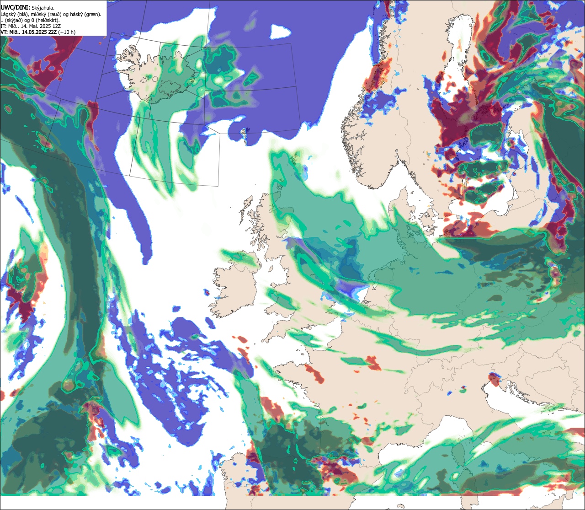Click the 'UWC/DINI: Skýjahula.' title text
The height and width of the screenshot is (510, 585).
click(x=28, y=8)
